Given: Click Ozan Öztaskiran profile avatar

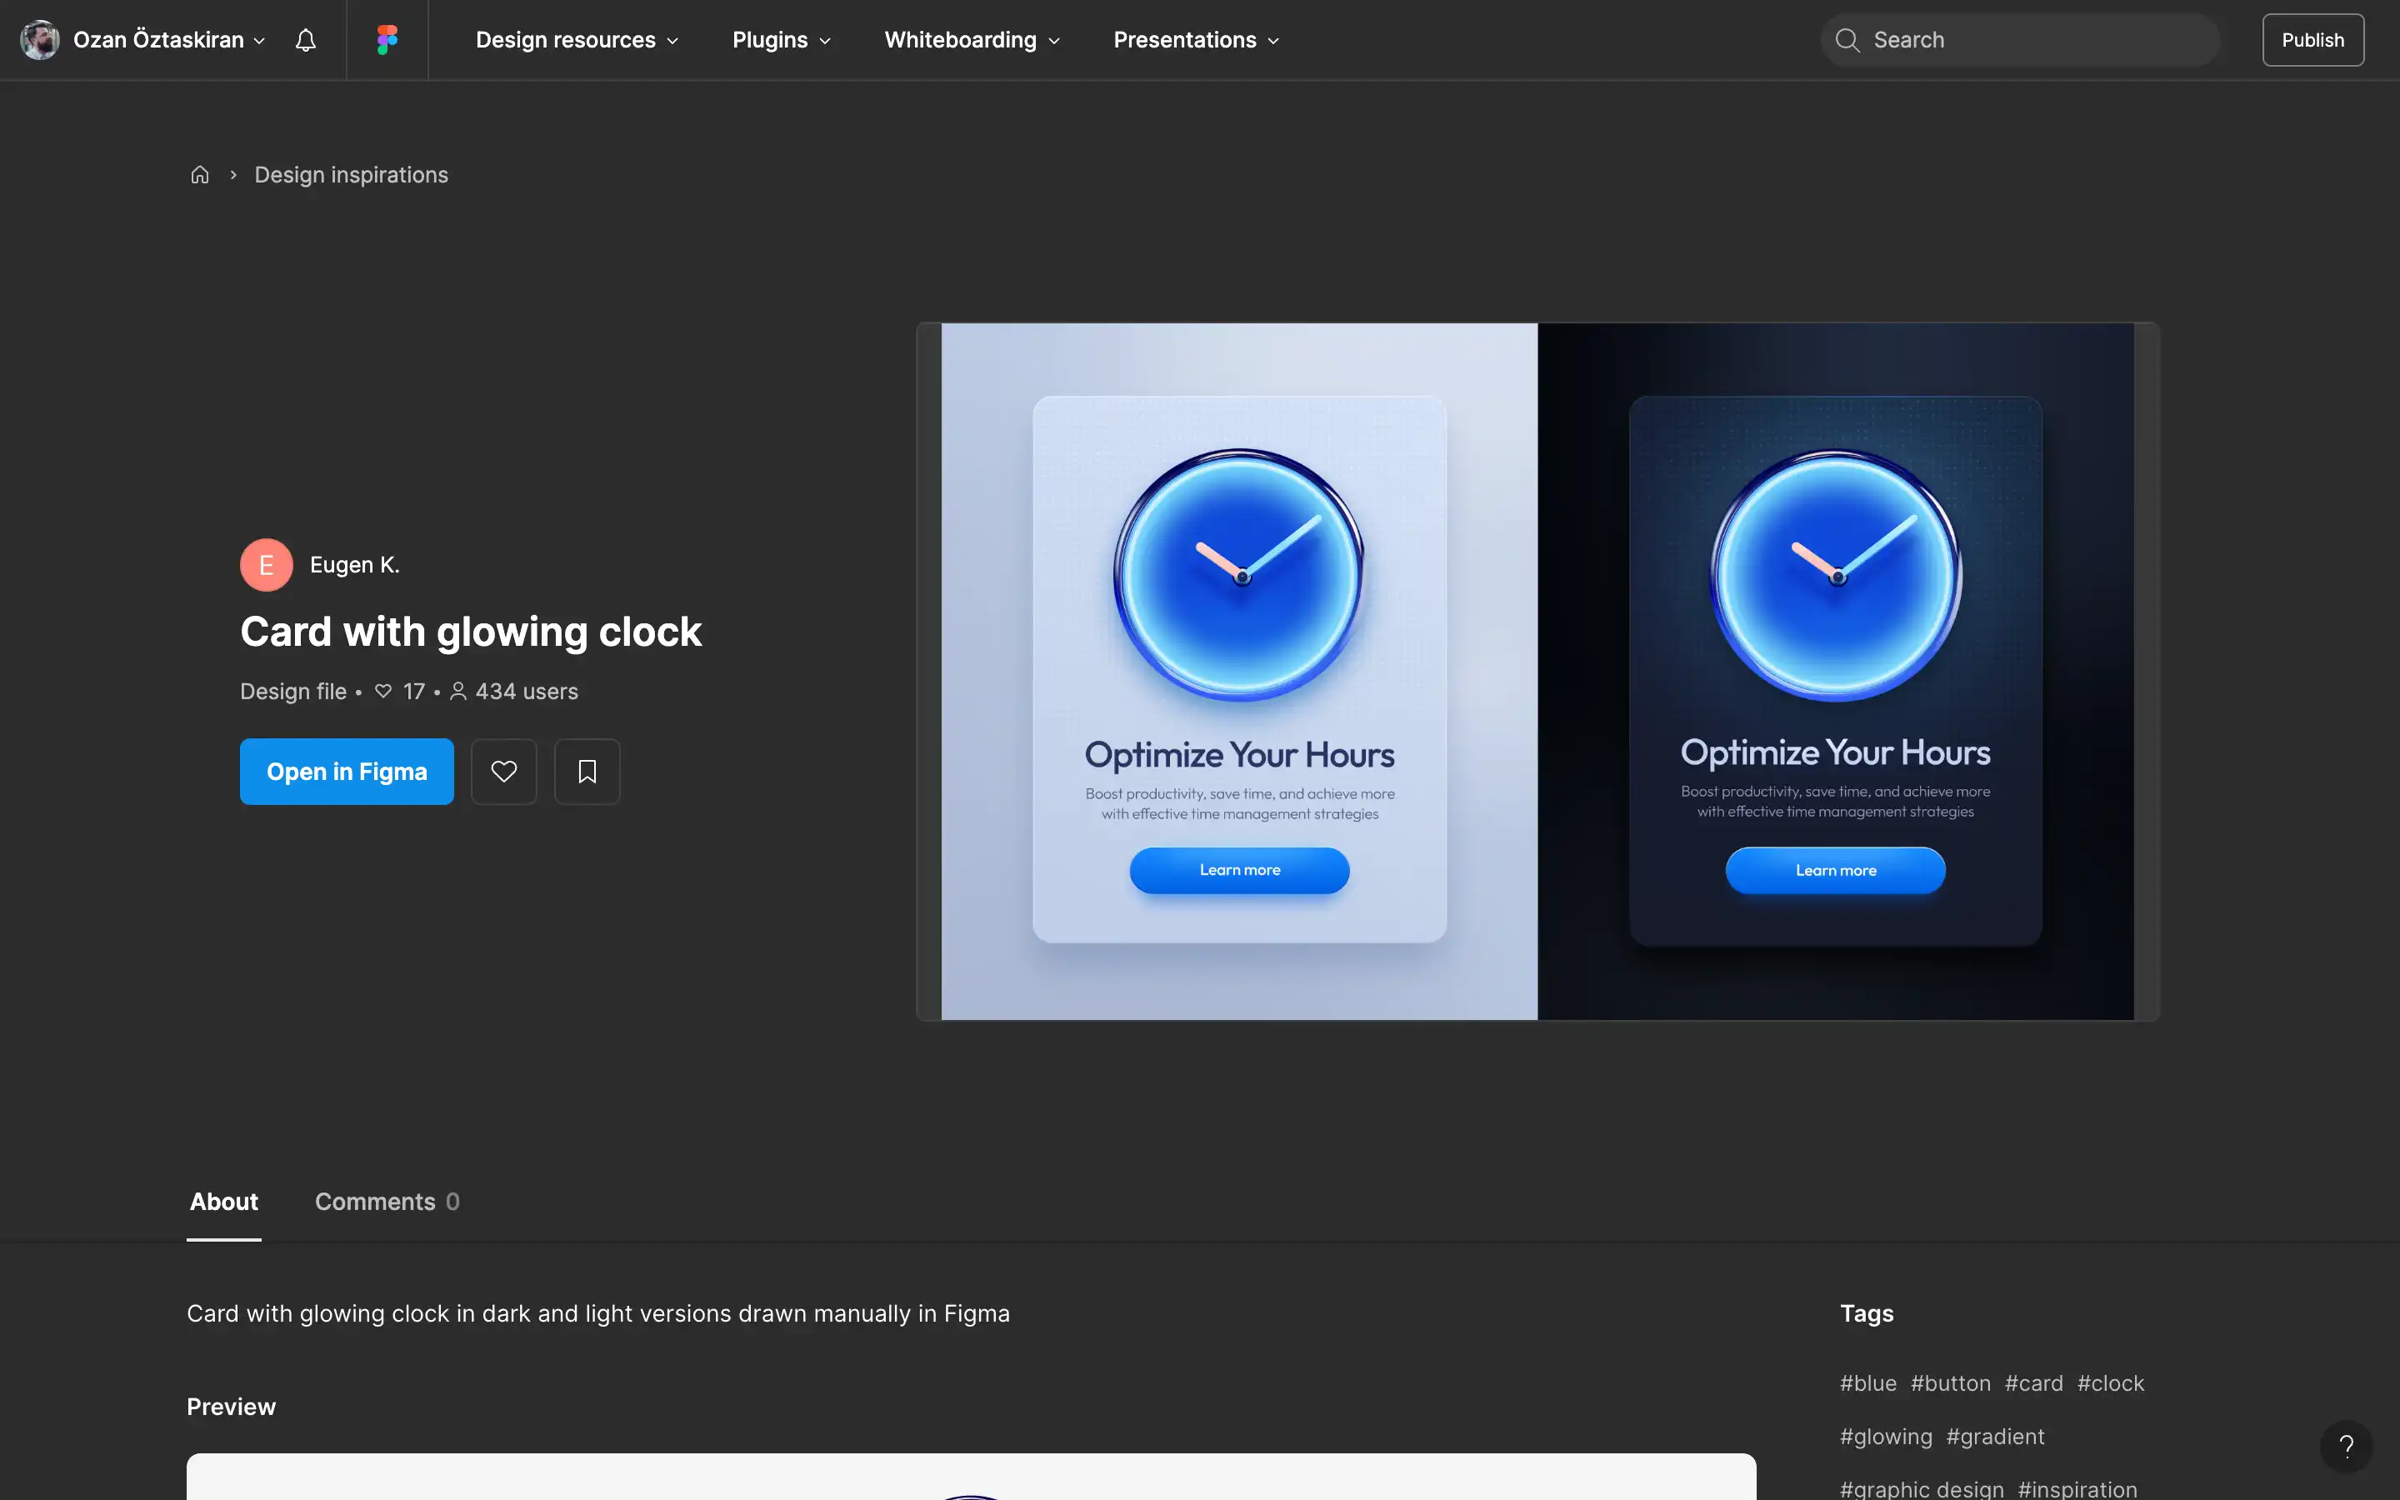Looking at the screenshot, I should [x=40, y=40].
